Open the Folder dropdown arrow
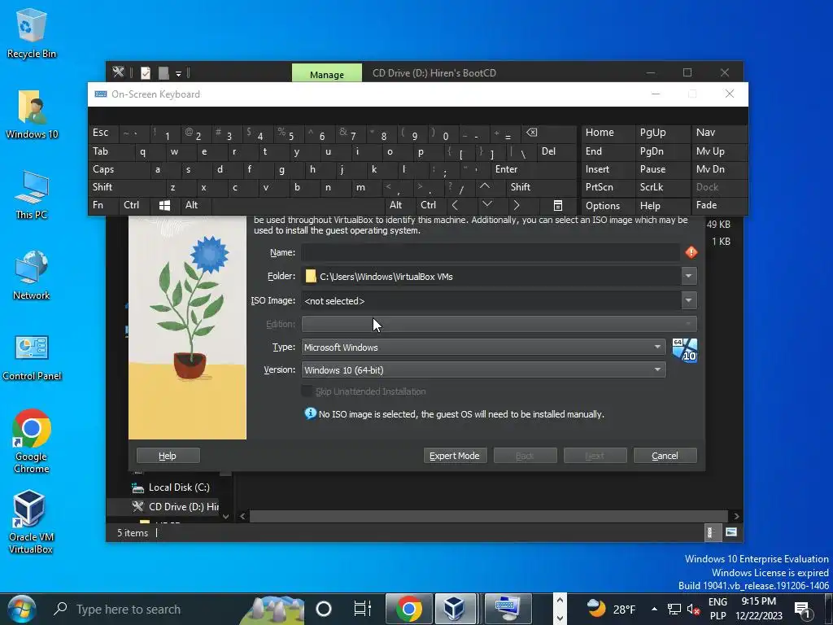The height and width of the screenshot is (625, 833). 688,276
